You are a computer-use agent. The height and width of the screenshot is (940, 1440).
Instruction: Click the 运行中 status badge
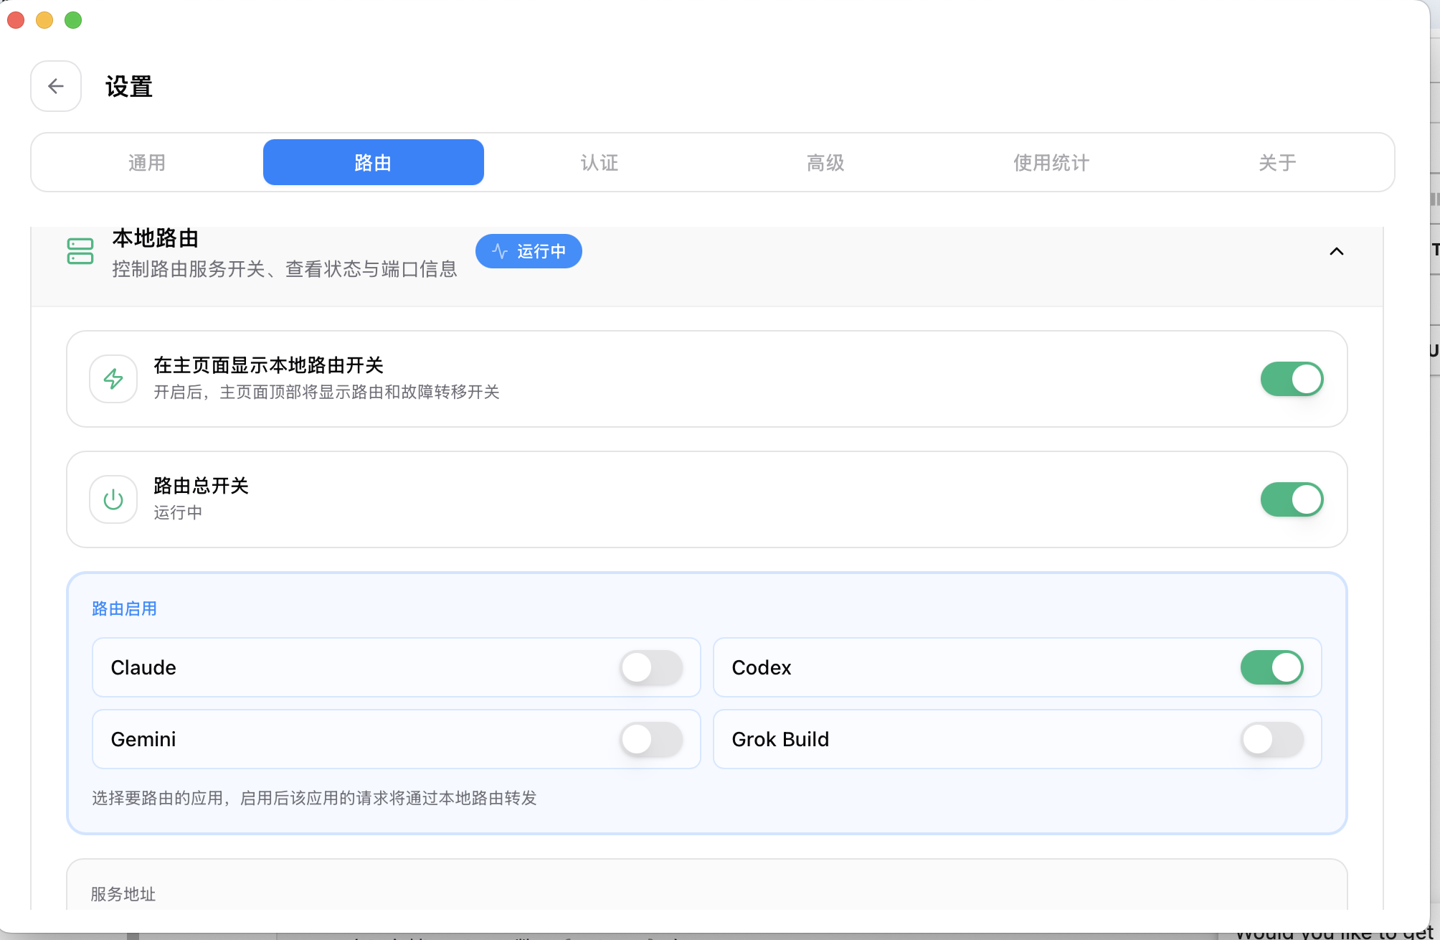click(x=529, y=251)
